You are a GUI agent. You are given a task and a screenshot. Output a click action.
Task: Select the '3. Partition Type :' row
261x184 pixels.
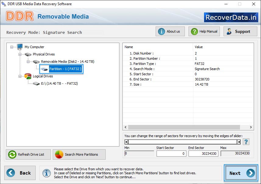point(188,64)
